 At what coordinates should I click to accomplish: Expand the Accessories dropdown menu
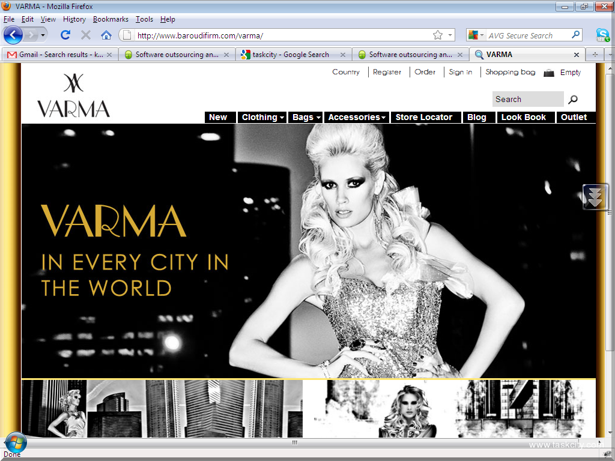pos(357,118)
